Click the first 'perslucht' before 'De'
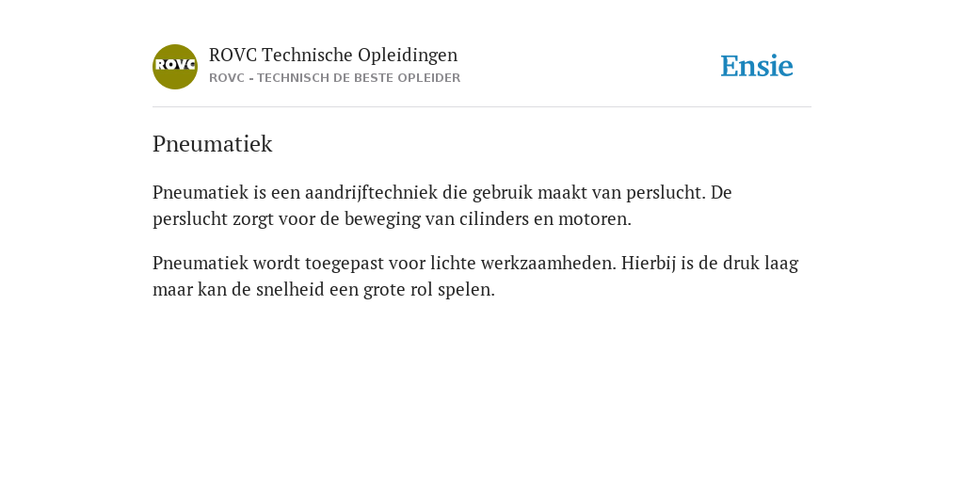Screen dimensions: 964x482 [x=664, y=192]
